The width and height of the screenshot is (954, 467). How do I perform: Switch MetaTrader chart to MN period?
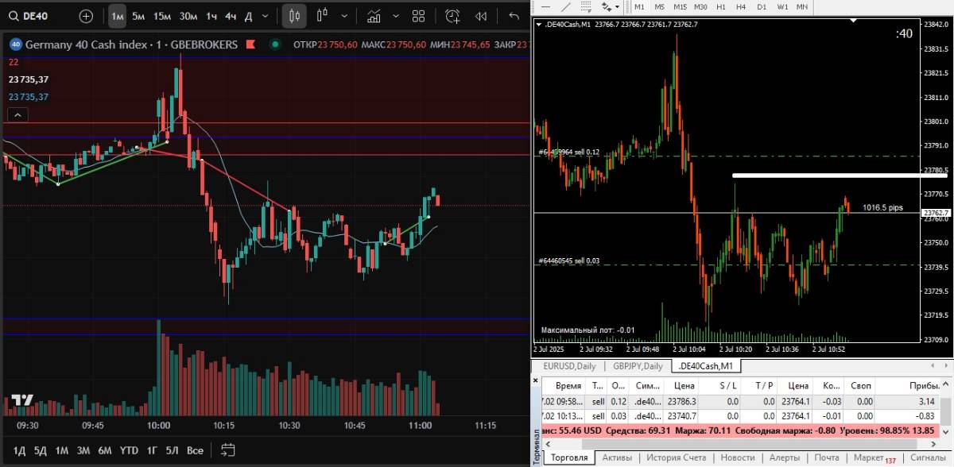(x=802, y=6)
